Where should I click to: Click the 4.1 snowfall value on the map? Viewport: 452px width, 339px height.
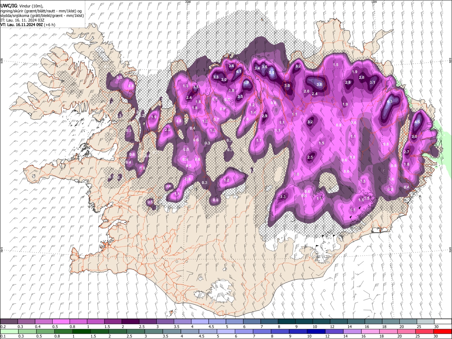point(239,71)
